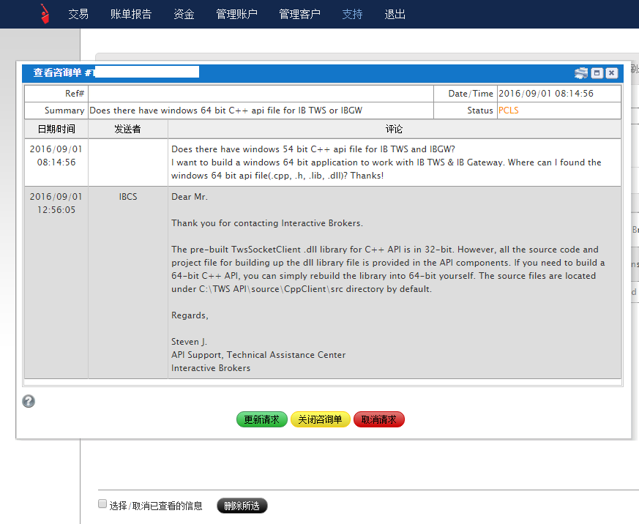Image resolution: width=639 pixels, height=524 pixels.
Task: Click the Interactive Brokers logo icon
Action: [45, 14]
